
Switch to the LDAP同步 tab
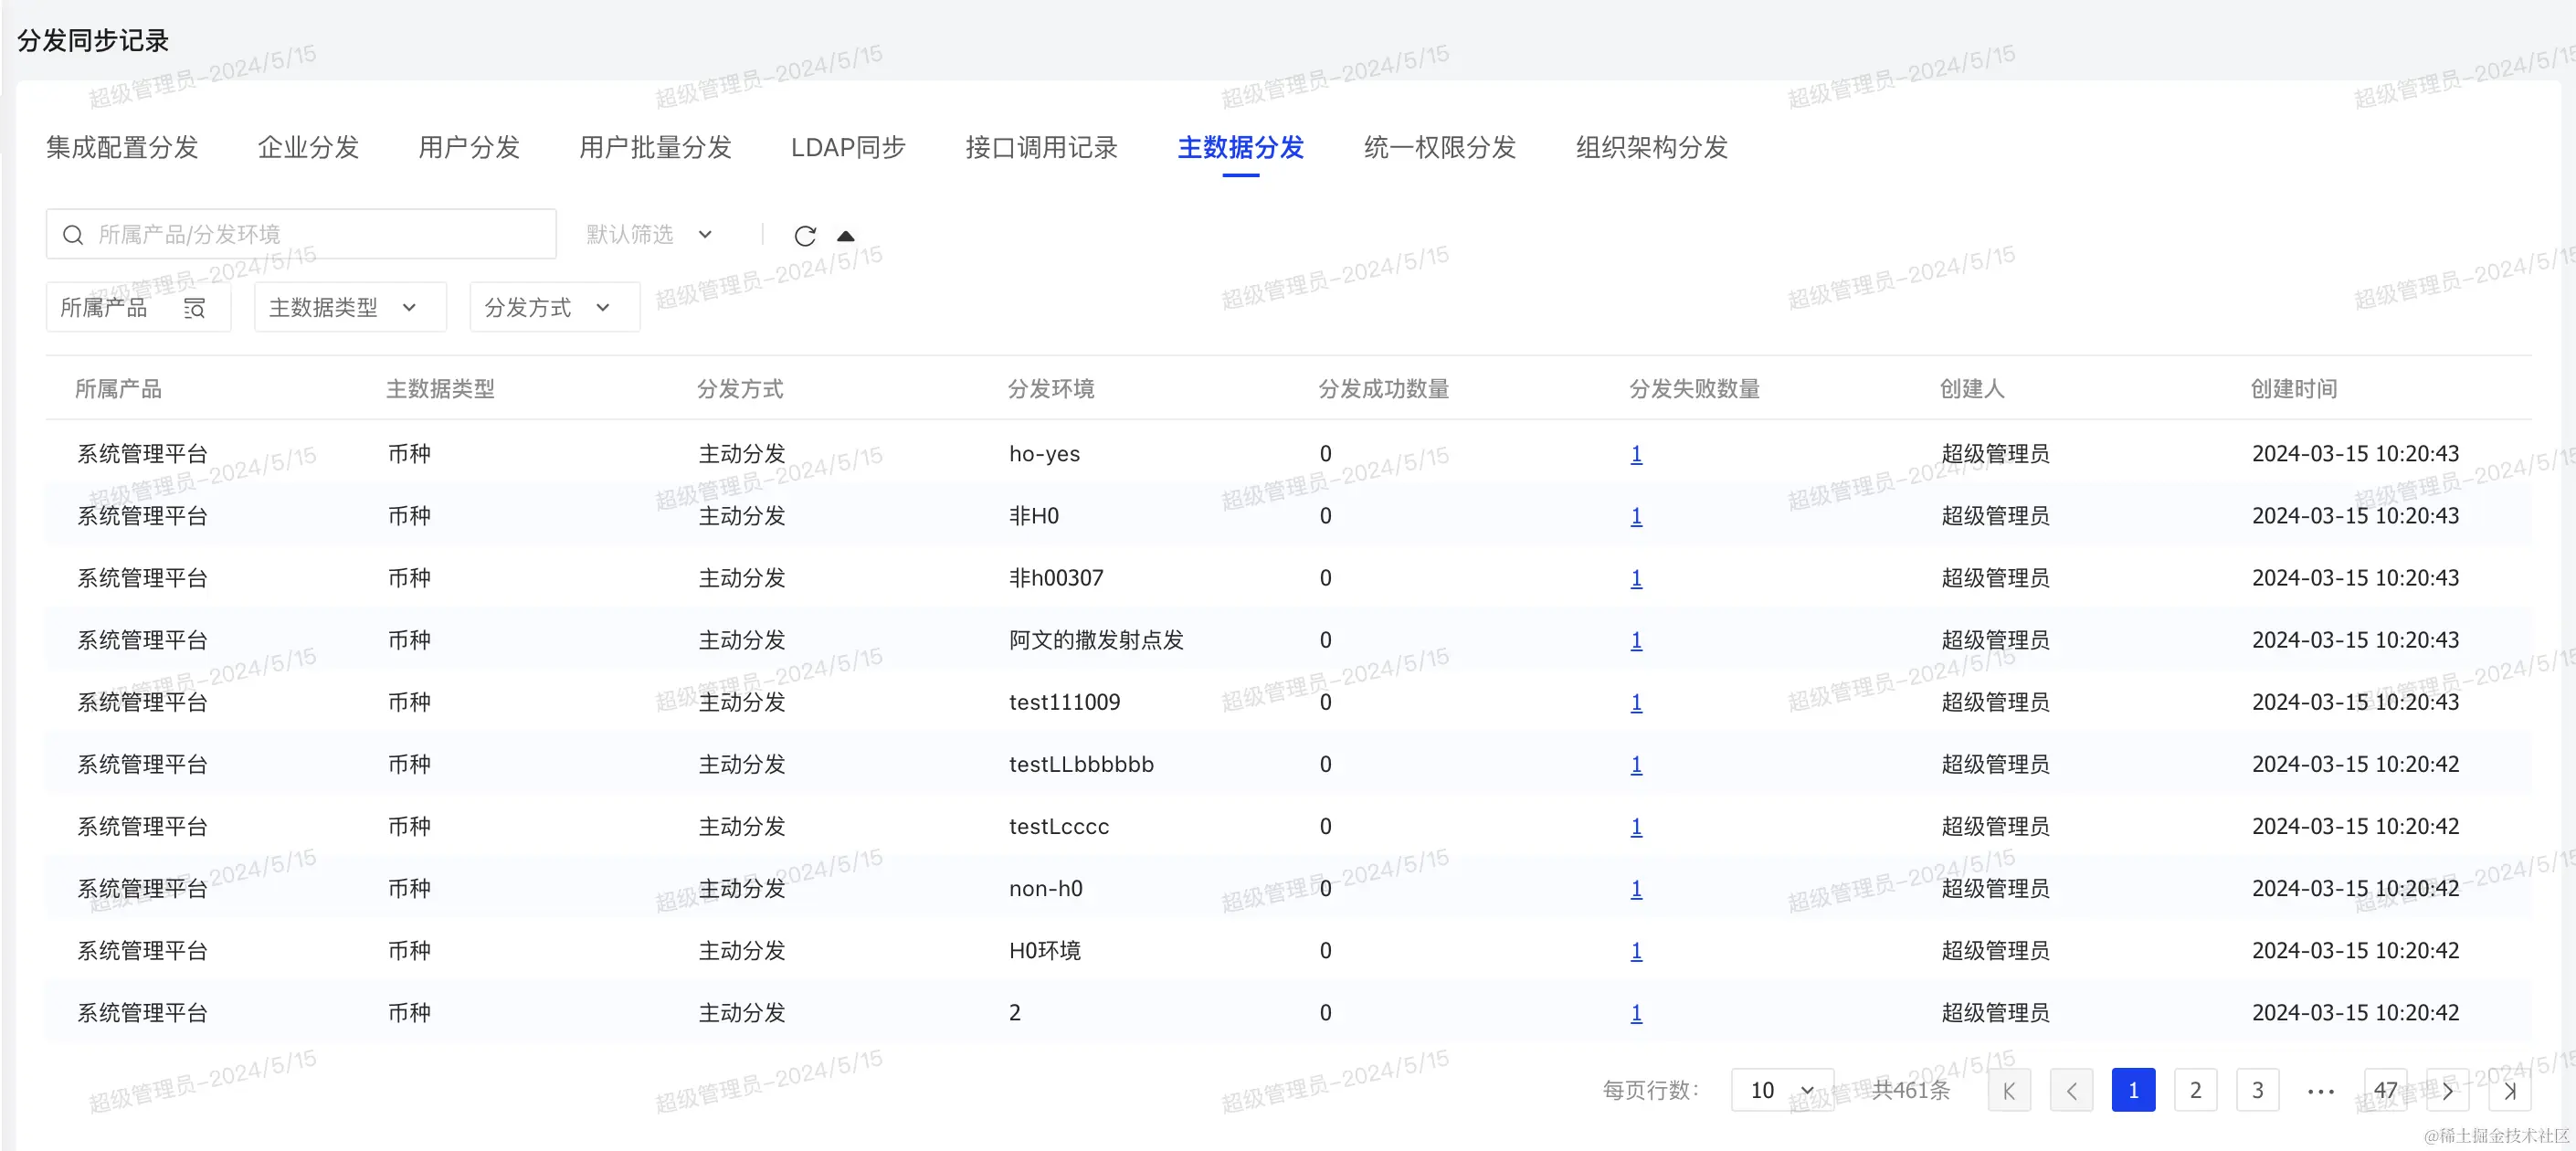(848, 148)
